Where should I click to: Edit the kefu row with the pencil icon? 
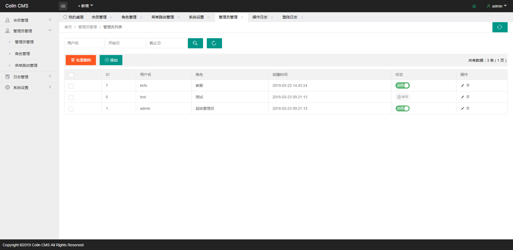pos(463,85)
